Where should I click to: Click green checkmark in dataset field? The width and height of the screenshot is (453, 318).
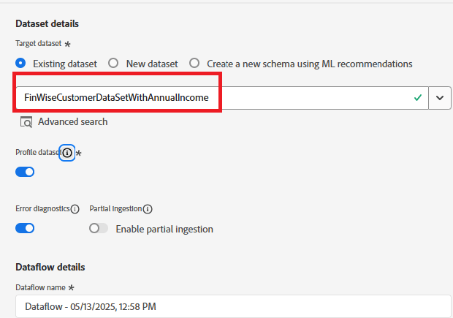coord(418,98)
